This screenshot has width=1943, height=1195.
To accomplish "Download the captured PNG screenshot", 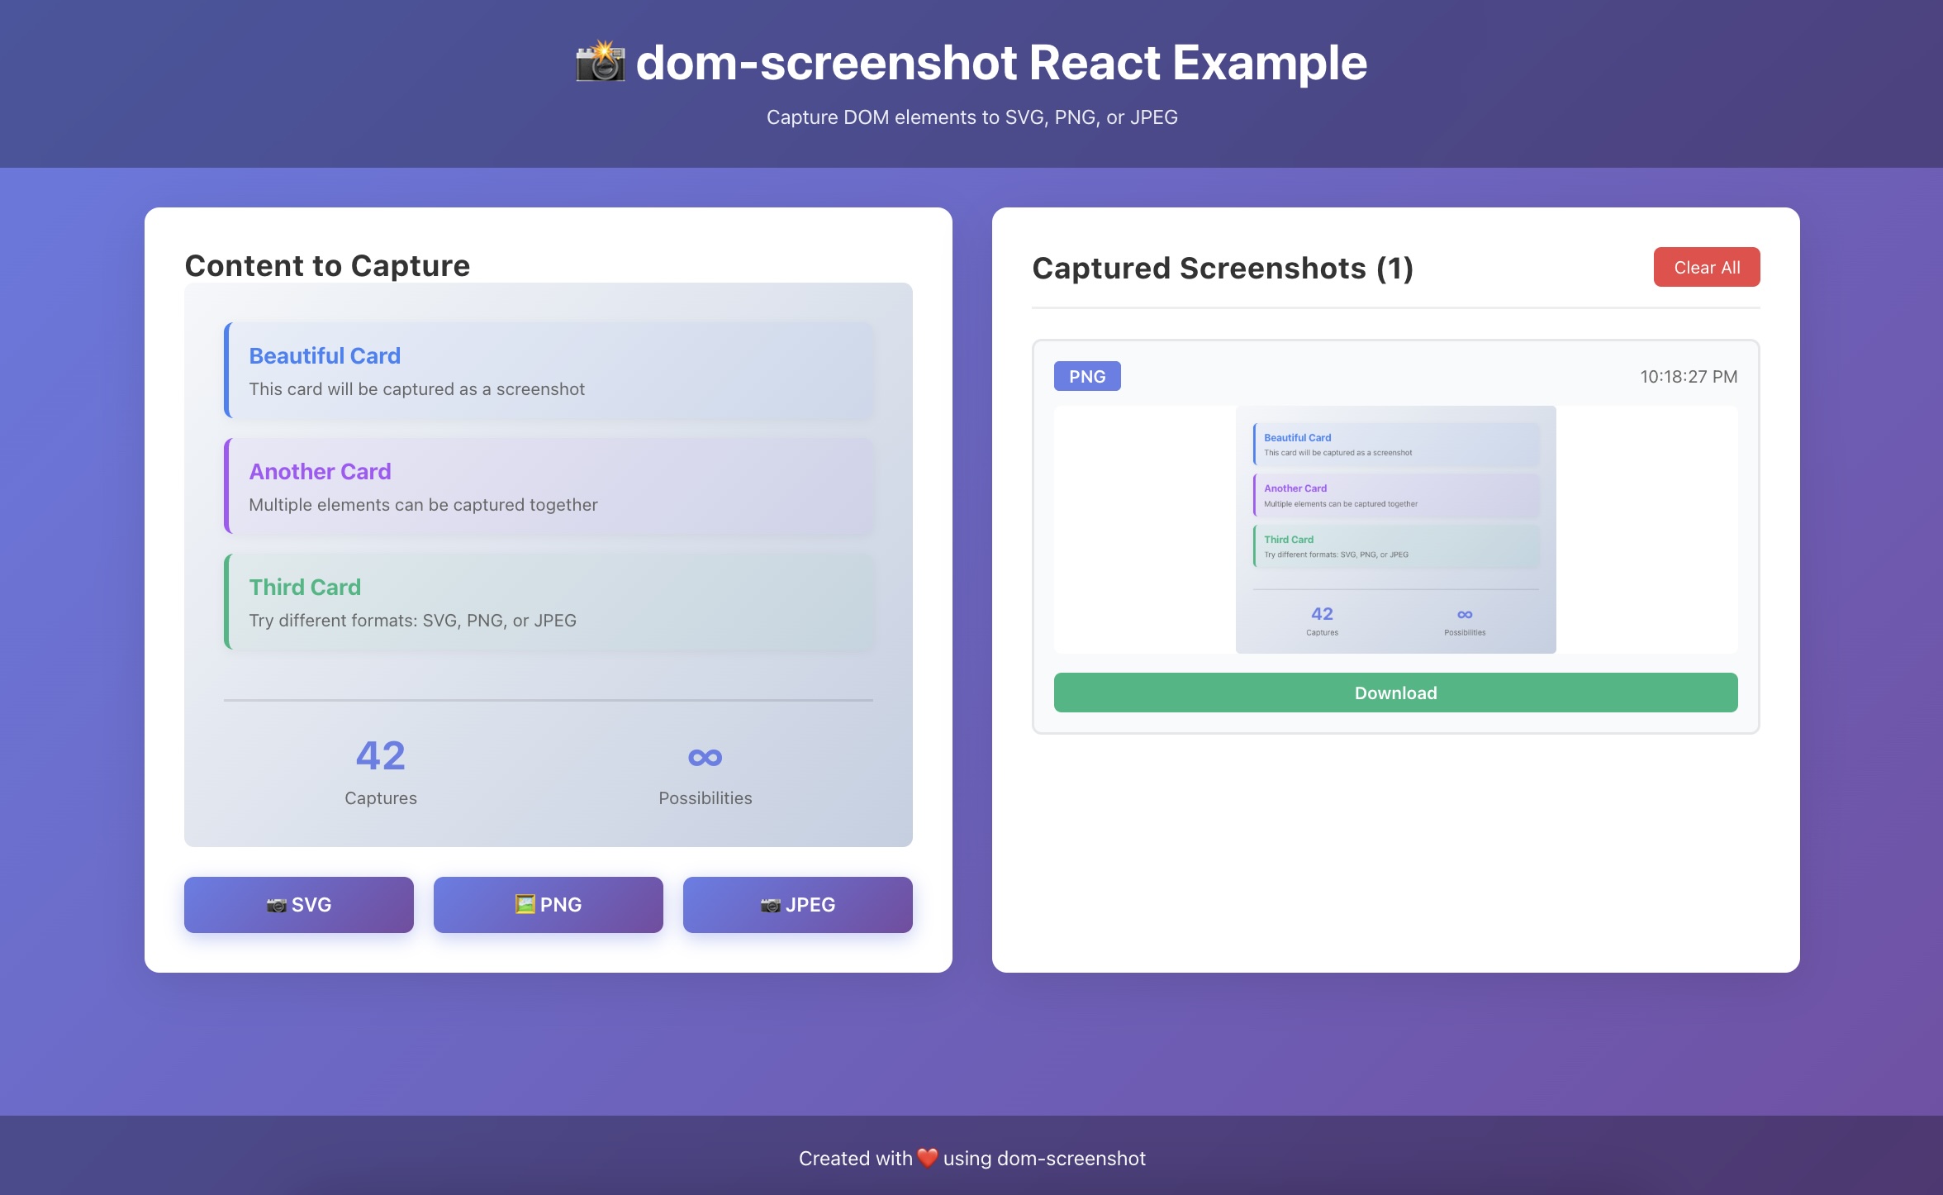I will click(x=1395, y=693).
